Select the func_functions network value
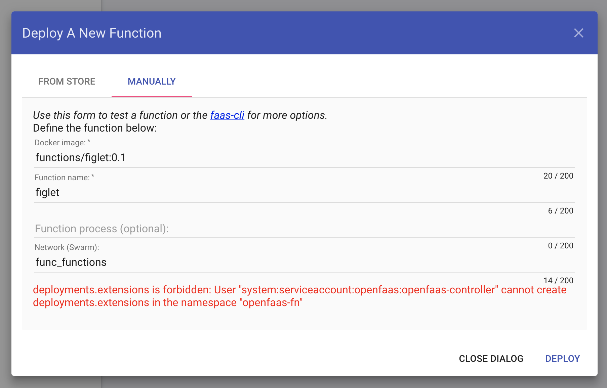607x388 pixels. 71,262
